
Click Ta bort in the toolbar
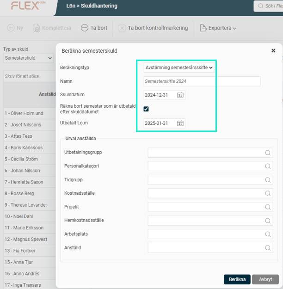pos(94,28)
